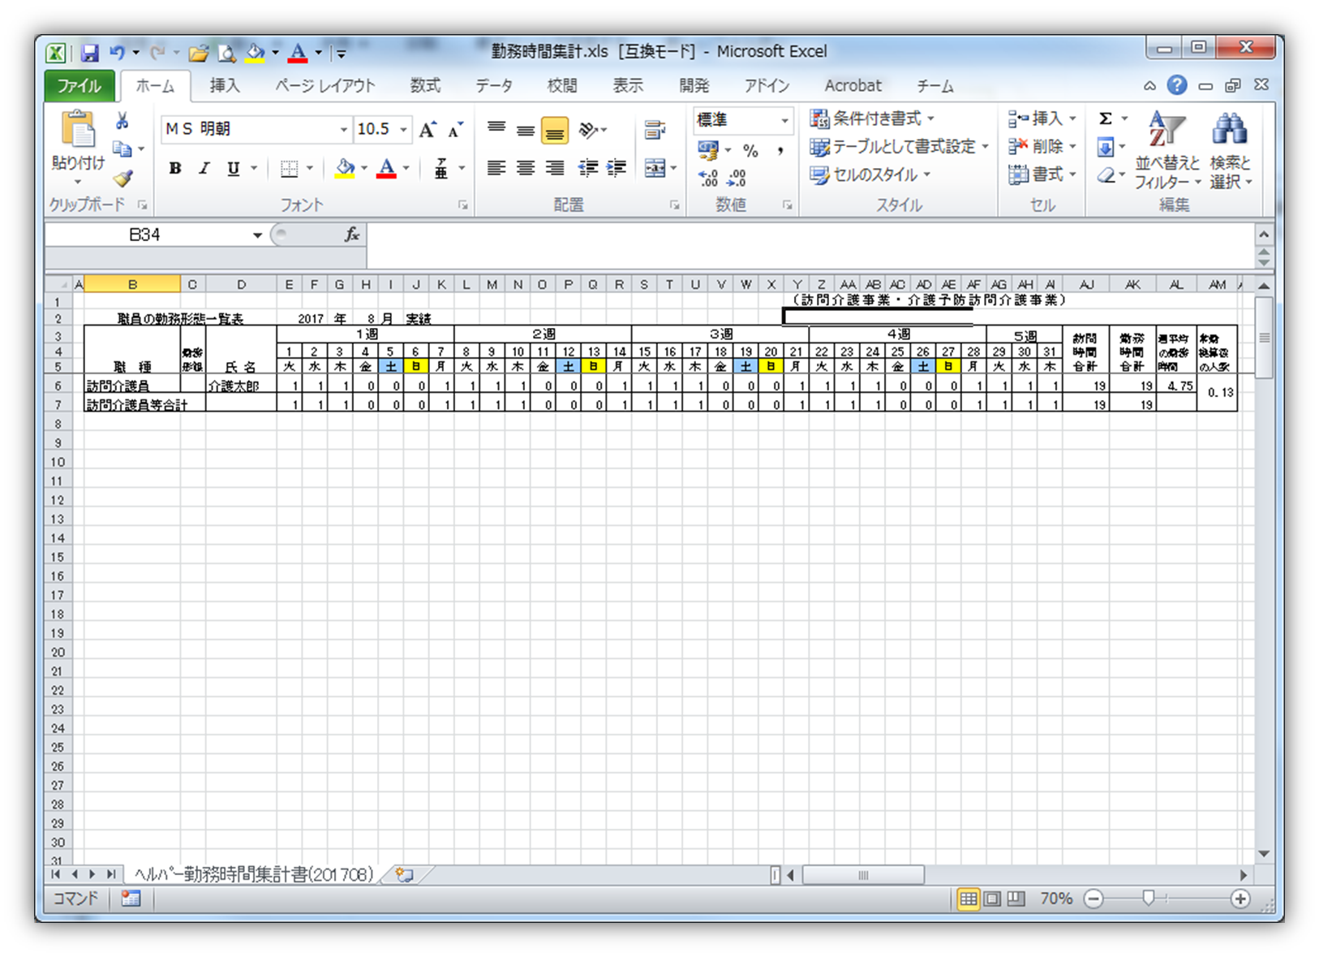Open Conditional Formatting (条件付き書式) dropdown
The height and width of the screenshot is (957, 1319).
(x=873, y=119)
